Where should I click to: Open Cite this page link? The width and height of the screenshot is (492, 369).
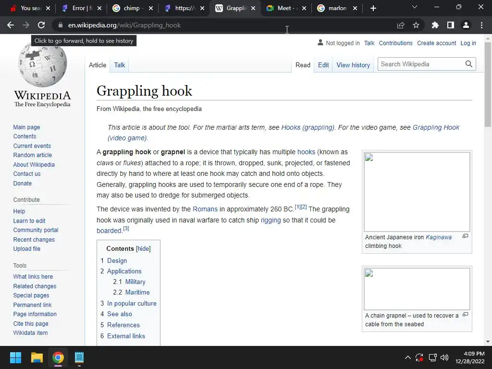pos(31,323)
